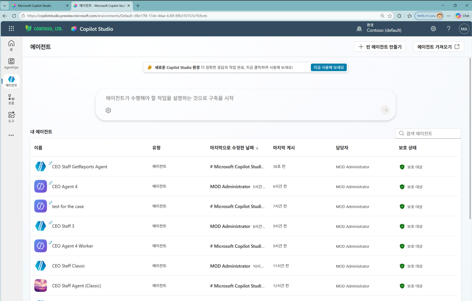
Task: Open 흐름 flows in the sidebar
Action: [x=11, y=99]
